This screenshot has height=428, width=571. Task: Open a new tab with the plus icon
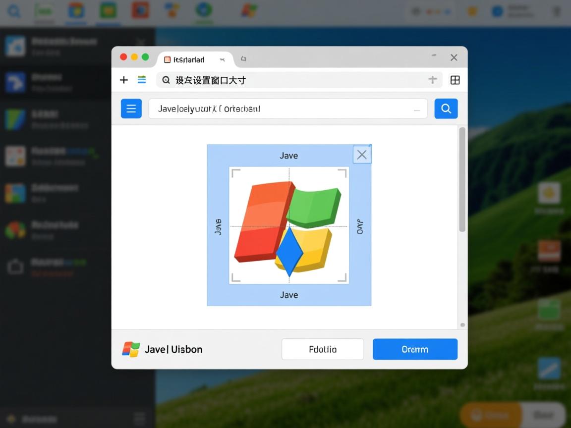[x=123, y=80]
